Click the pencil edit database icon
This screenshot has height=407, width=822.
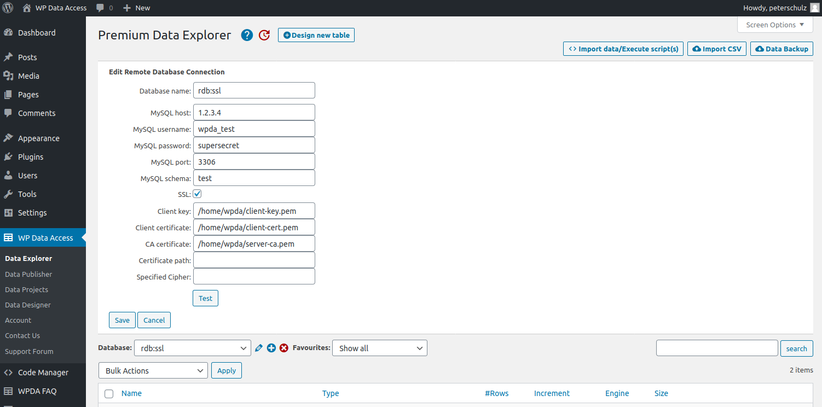(259, 348)
